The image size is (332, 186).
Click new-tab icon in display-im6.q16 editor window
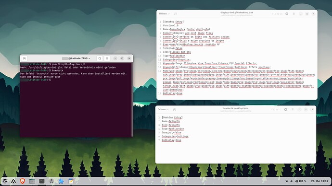pyautogui.click(x=176, y=14)
